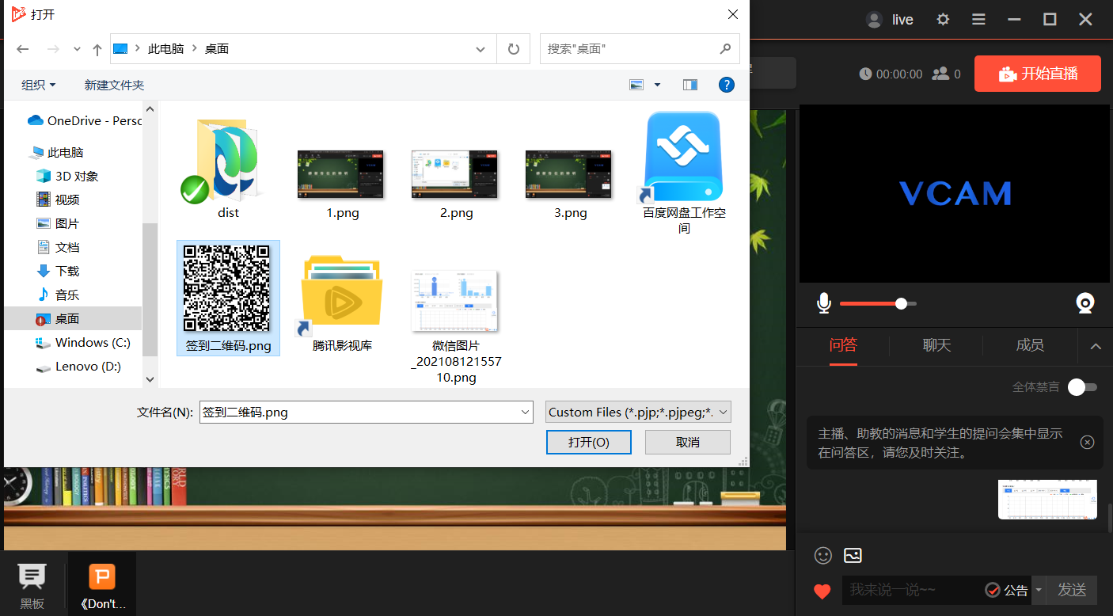Select Windows (C:) drive
Viewport: 1113px width, 616px height.
[x=83, y=342]
